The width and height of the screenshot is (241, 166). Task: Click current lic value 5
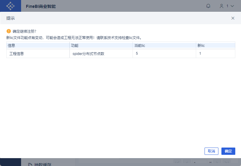click(137, 54)
